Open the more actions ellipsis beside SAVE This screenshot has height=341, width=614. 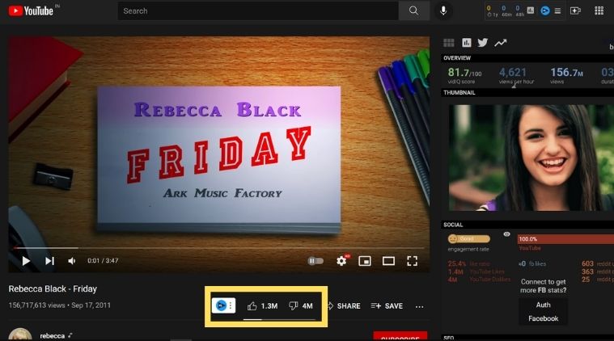coord(419,306)
